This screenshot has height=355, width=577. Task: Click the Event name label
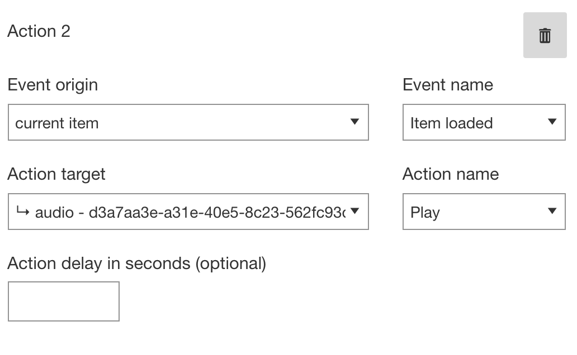(448, 85)
